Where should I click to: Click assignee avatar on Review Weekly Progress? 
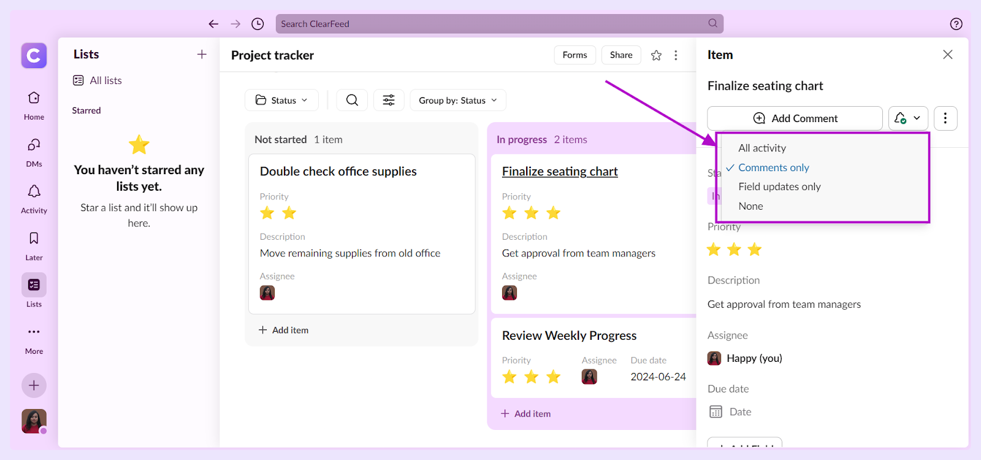pyautogui.click(x=589, y=377)
